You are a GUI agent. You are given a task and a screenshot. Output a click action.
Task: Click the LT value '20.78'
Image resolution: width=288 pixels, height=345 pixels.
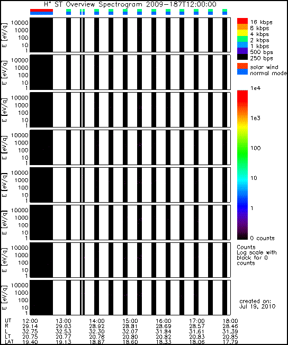pyautogui.click(x=97, y=337)
